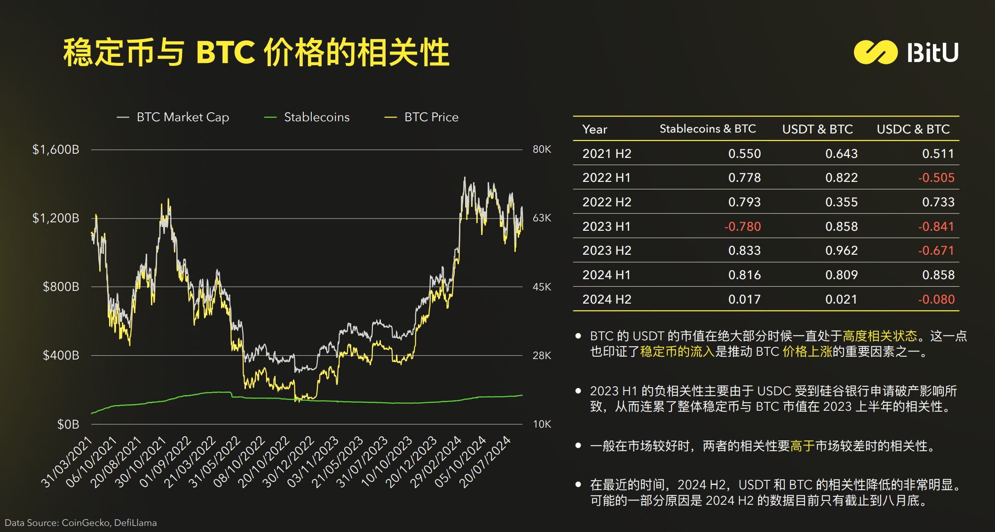Viewport: 995px width, 532px height.
Task: Click the Data Source CoinGecko, DefiLlama text
Action: [x=81, y=523]
